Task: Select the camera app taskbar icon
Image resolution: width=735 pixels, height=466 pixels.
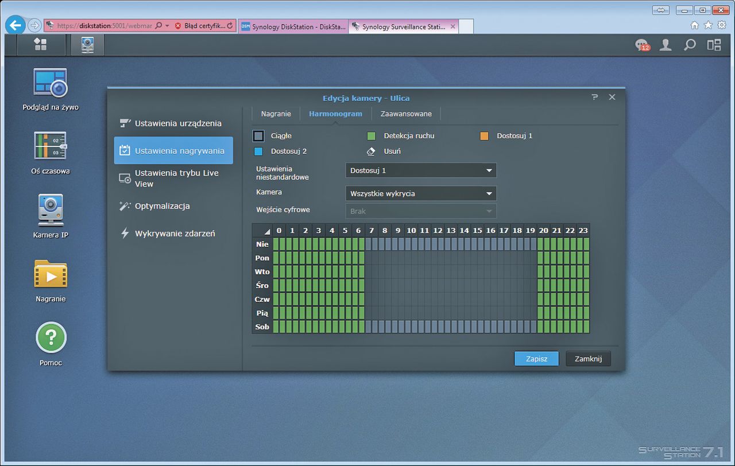Action: tap(87, 45)
